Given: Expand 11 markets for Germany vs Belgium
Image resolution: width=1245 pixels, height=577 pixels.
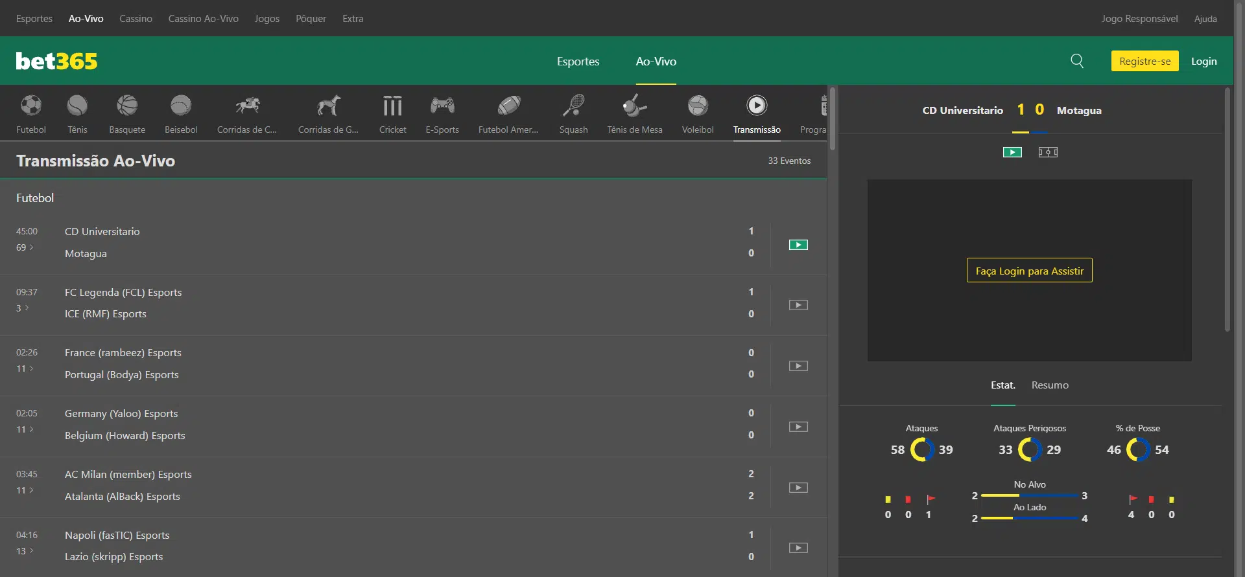Looking at the screenshot, I should [25, 429].
